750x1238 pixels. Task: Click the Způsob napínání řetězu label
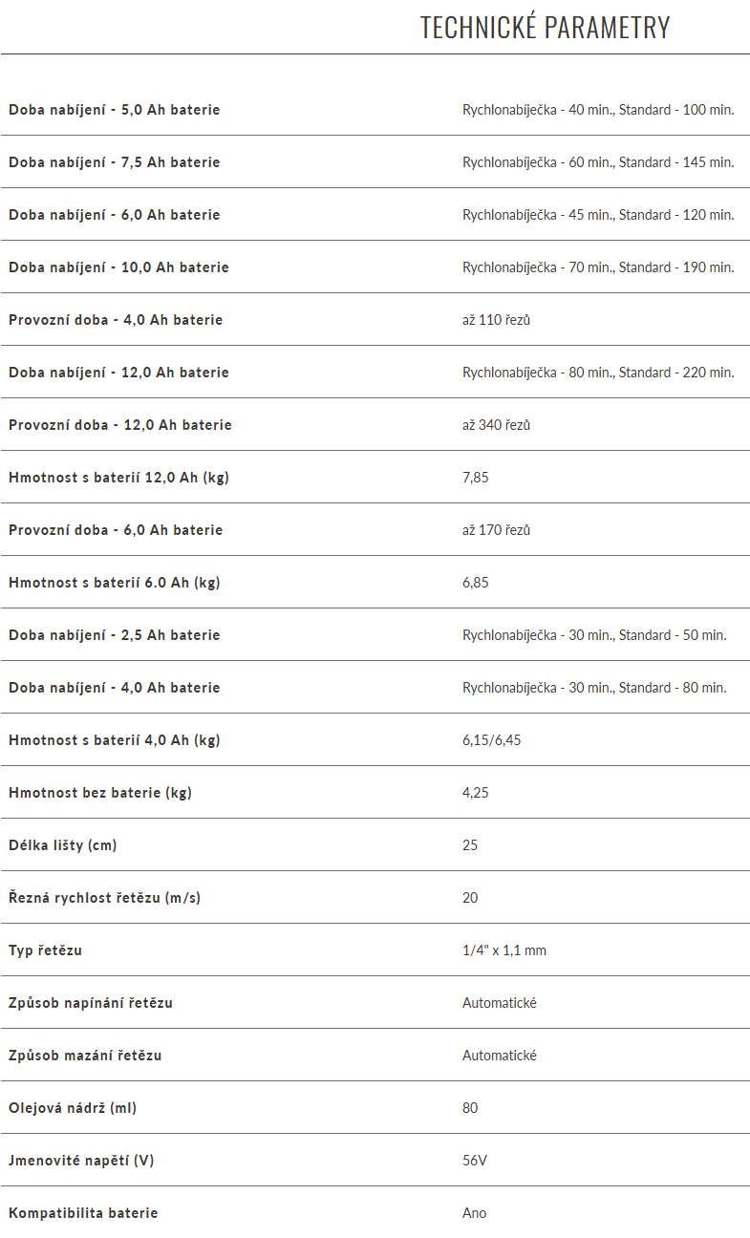click(x=91, y=1003)
